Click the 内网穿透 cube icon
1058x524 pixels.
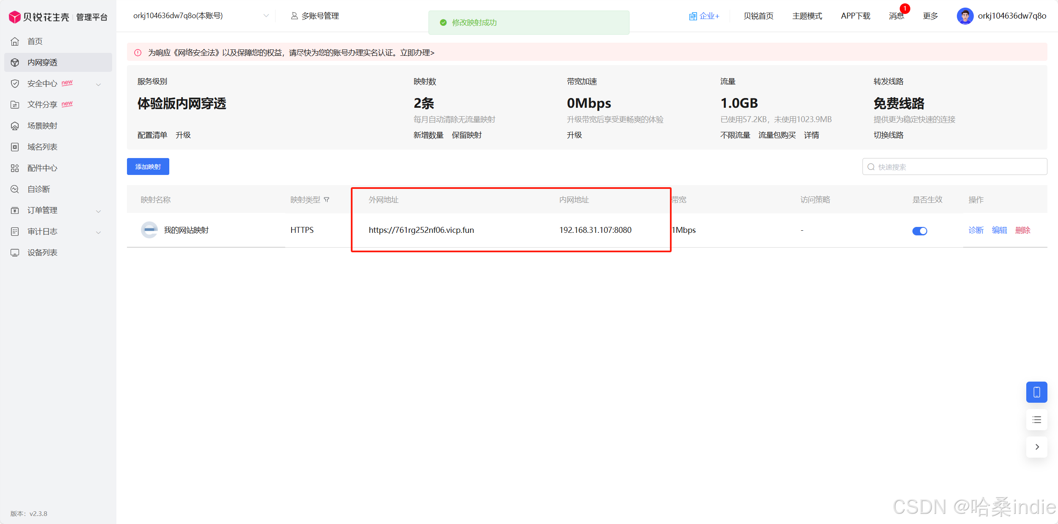click(15, 63)
